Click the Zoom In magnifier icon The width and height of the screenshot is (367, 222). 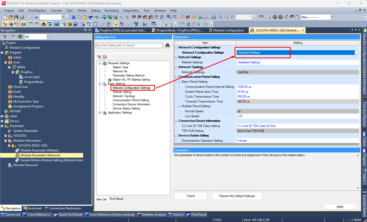pyautogui.click(x=221, y=17)
